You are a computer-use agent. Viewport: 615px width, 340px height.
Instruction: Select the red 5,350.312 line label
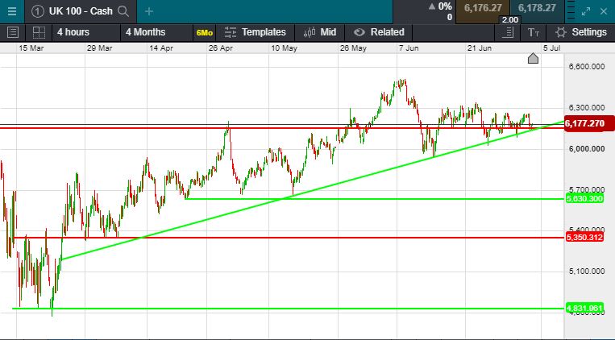pos(584,237)
